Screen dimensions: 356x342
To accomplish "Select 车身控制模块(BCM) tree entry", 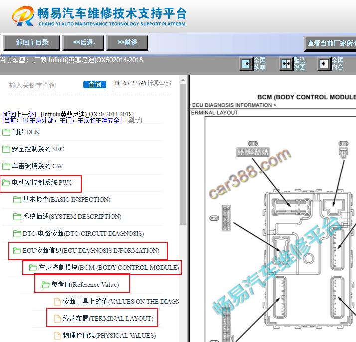I will (x=109, y=268).
